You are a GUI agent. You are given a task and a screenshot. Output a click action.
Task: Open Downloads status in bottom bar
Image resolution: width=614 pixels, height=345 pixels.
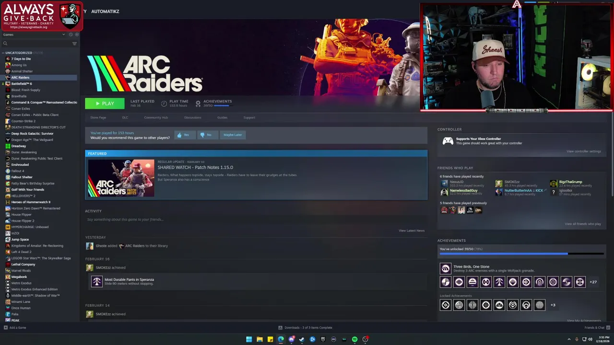(306, 328)
